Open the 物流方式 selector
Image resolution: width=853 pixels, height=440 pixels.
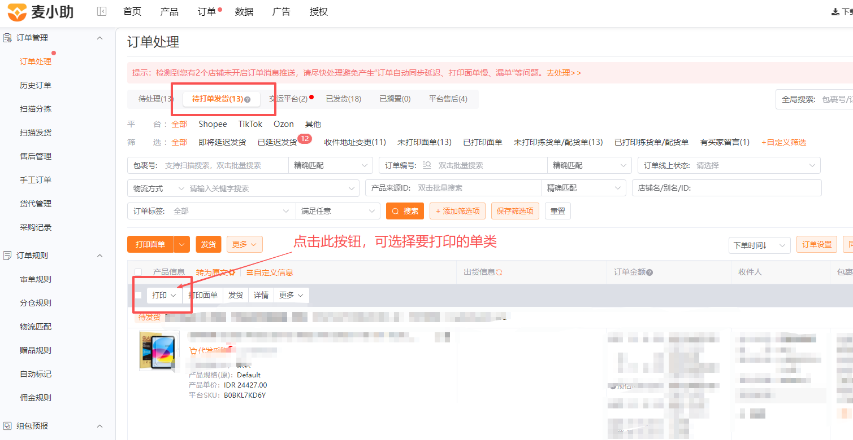[x=159, y=188]
